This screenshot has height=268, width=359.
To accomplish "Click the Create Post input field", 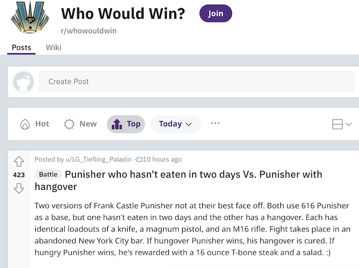I will pos(196,82).
